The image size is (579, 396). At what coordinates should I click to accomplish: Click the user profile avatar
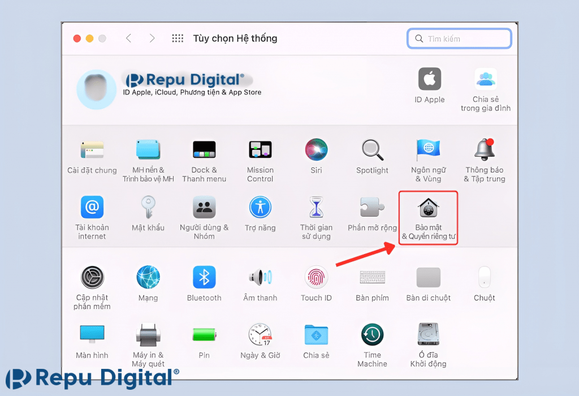click(x=96, y=89)
